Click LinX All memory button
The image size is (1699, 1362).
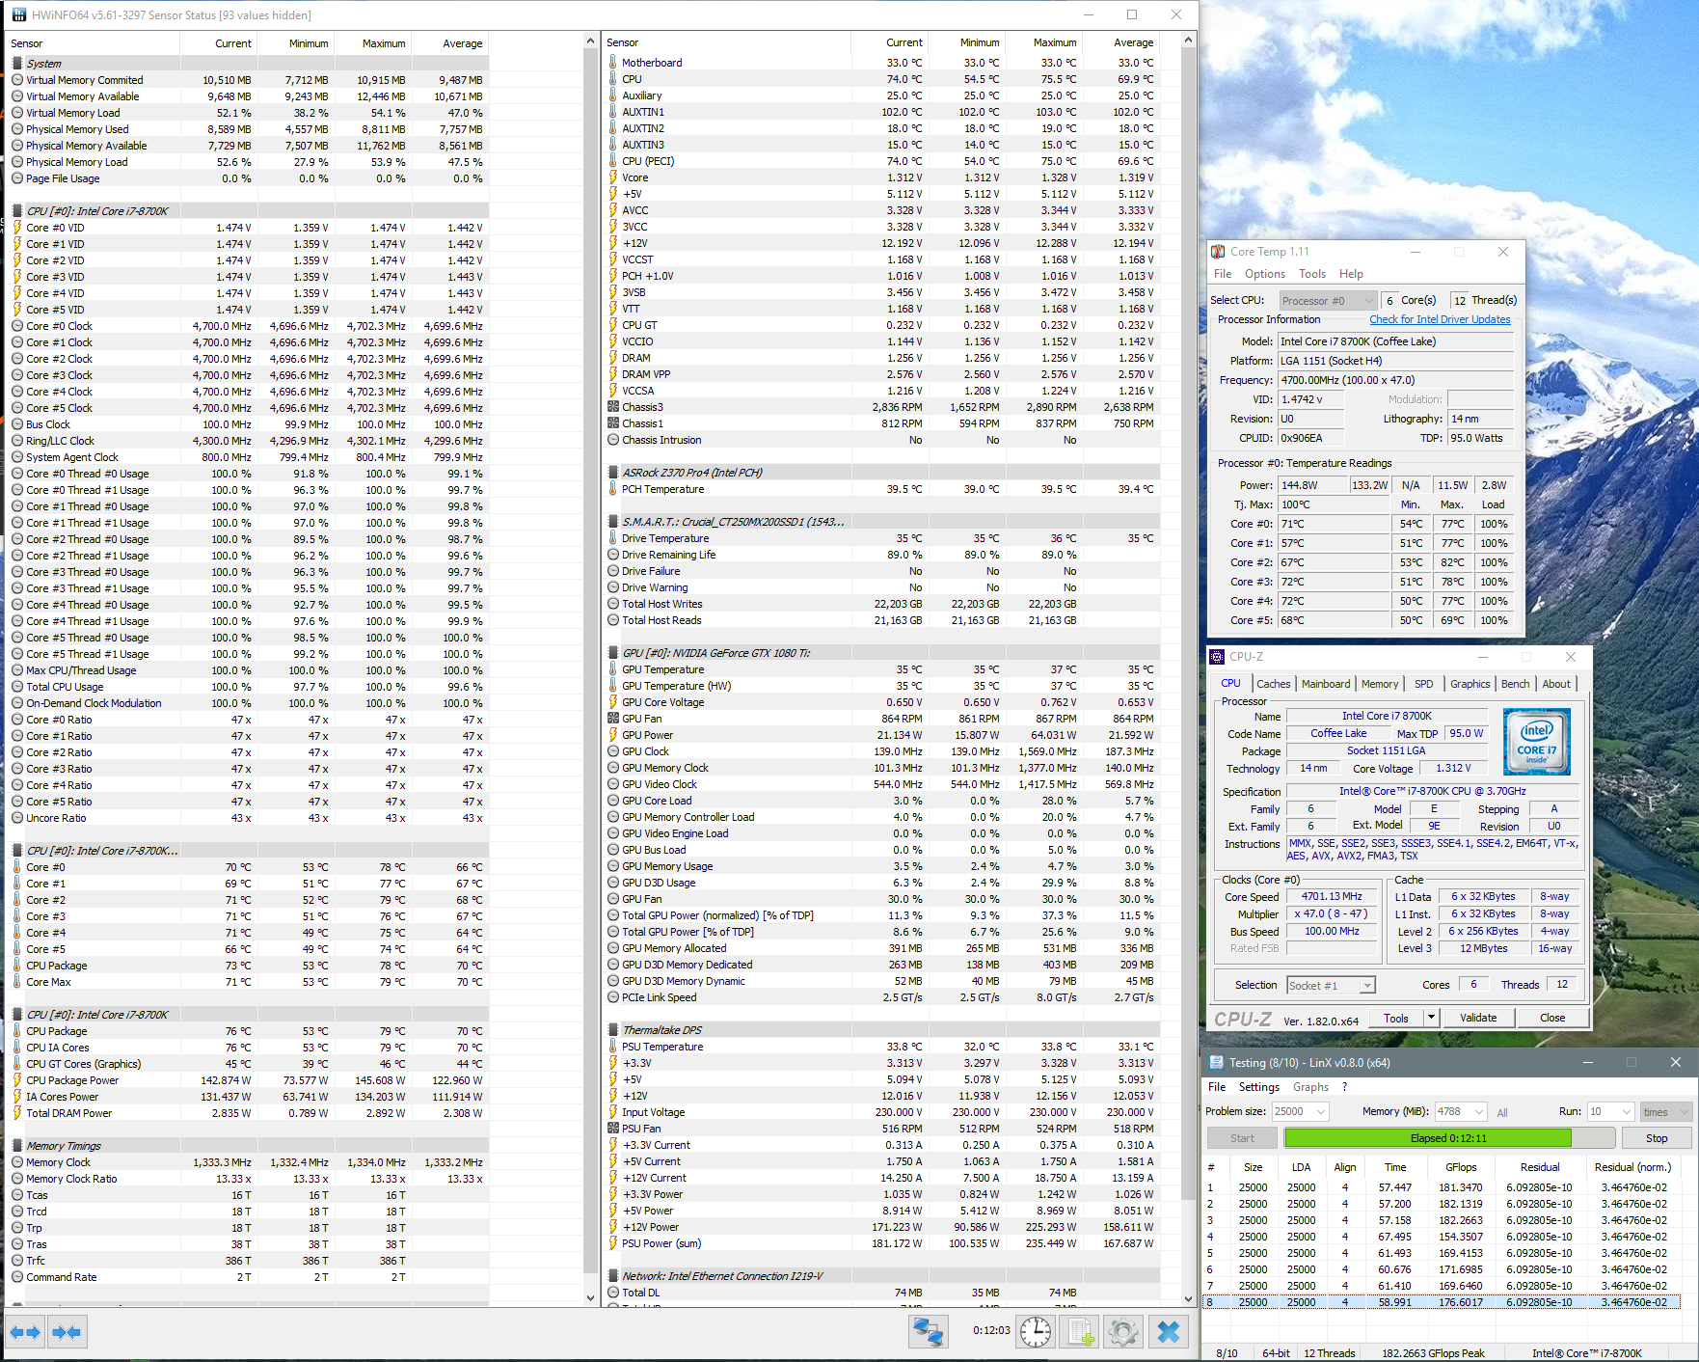pos(1502,1112)
